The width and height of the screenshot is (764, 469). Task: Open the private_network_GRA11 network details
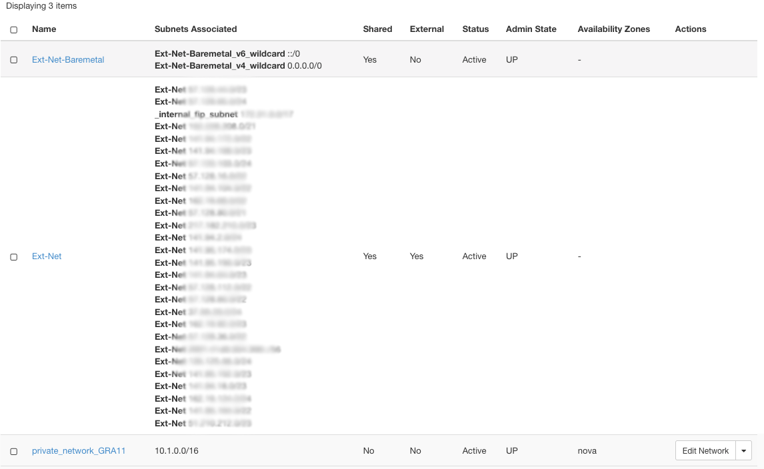tap(79, 450)
